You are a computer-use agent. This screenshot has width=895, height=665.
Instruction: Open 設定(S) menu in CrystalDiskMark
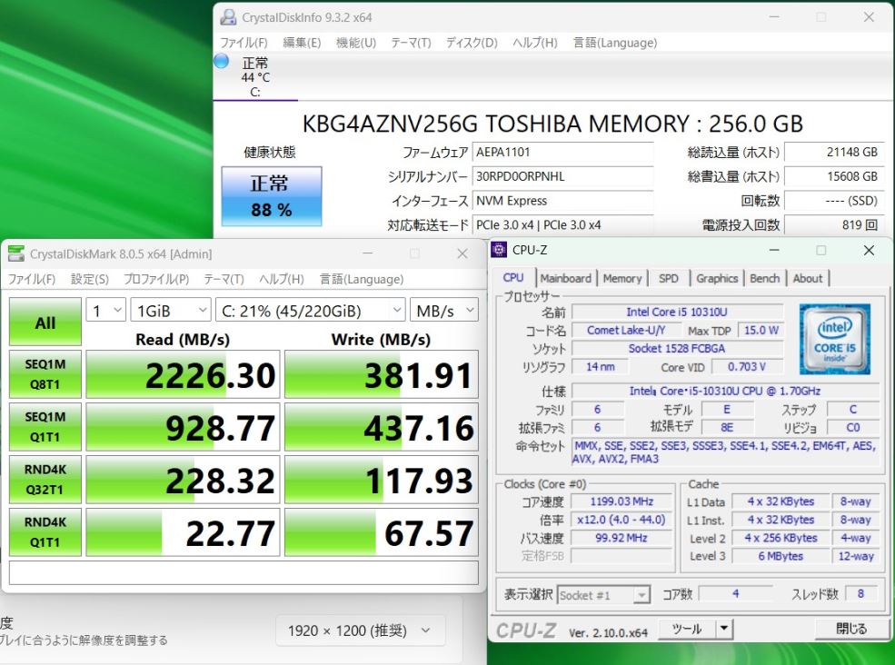[x=89, y=279]
